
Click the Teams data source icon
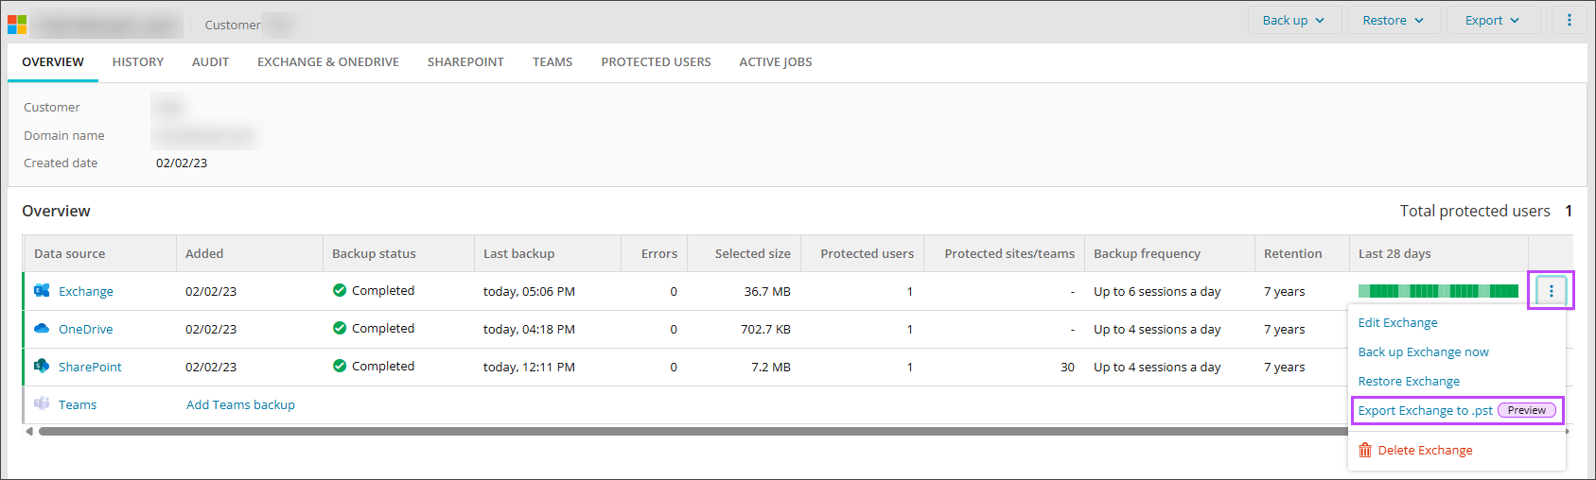point(42,404)
